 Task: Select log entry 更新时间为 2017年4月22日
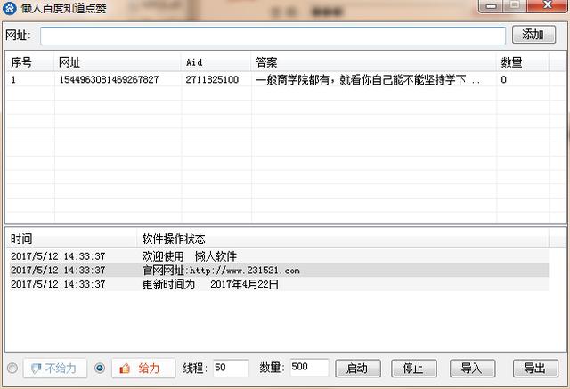pos(279,284)
